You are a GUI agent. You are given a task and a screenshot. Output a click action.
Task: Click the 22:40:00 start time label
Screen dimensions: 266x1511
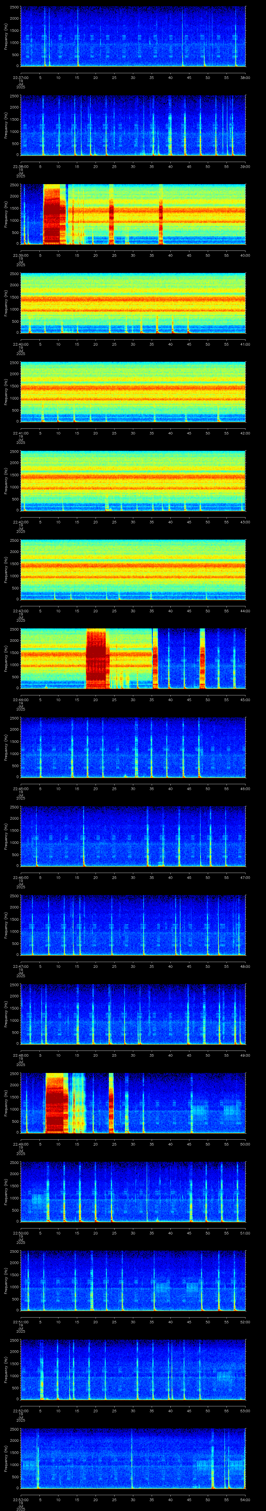click(x=21, y=344)
